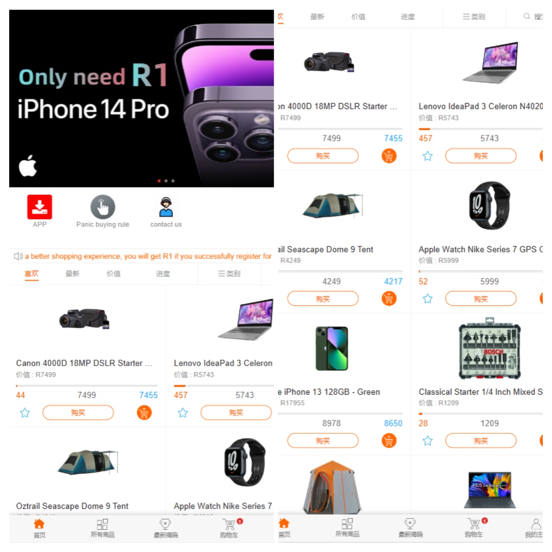Tap the red APP download icon
552x552 pixels.
click(40, 207)
